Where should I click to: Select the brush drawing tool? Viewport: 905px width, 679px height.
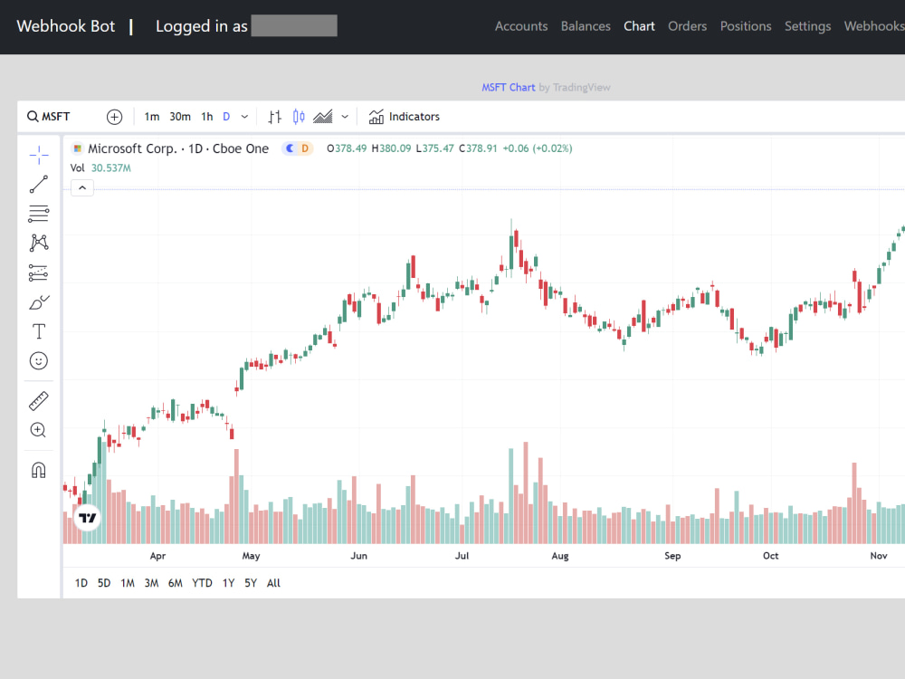click(x=38, y=301)
